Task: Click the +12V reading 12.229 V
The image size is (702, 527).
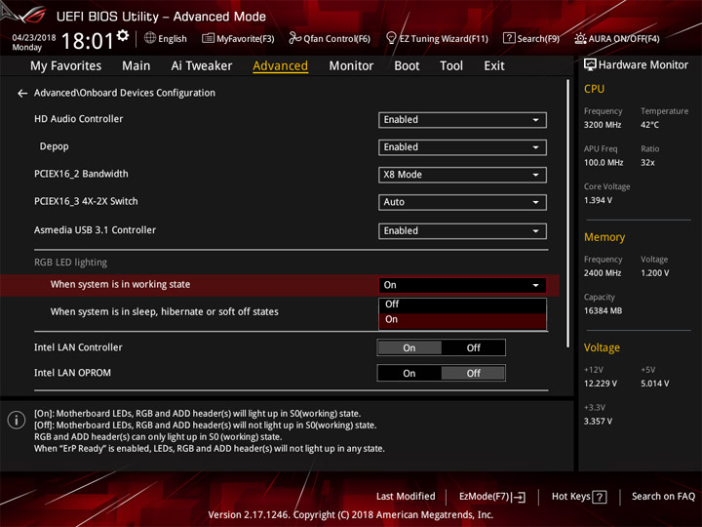Action: [x=600, y=384]
